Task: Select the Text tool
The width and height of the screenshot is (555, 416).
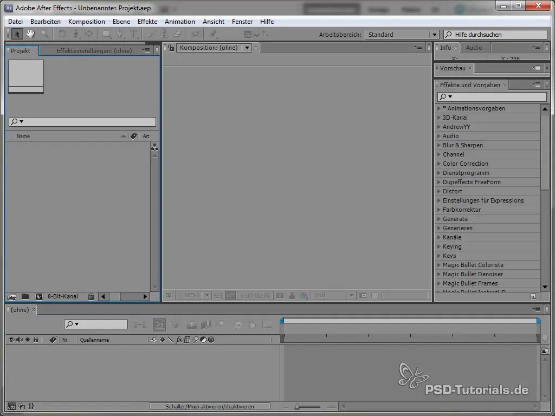Action: pos(133,34)
